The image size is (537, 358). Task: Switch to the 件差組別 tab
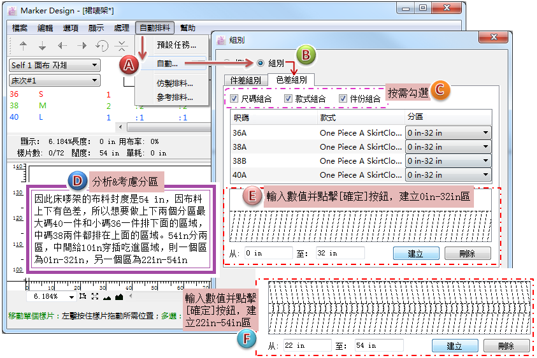coord(245,80)
